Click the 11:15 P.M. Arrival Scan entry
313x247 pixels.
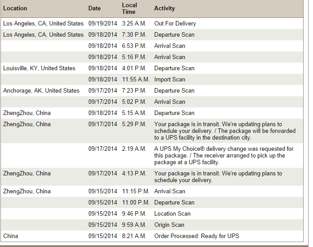(x=170, y=192)
